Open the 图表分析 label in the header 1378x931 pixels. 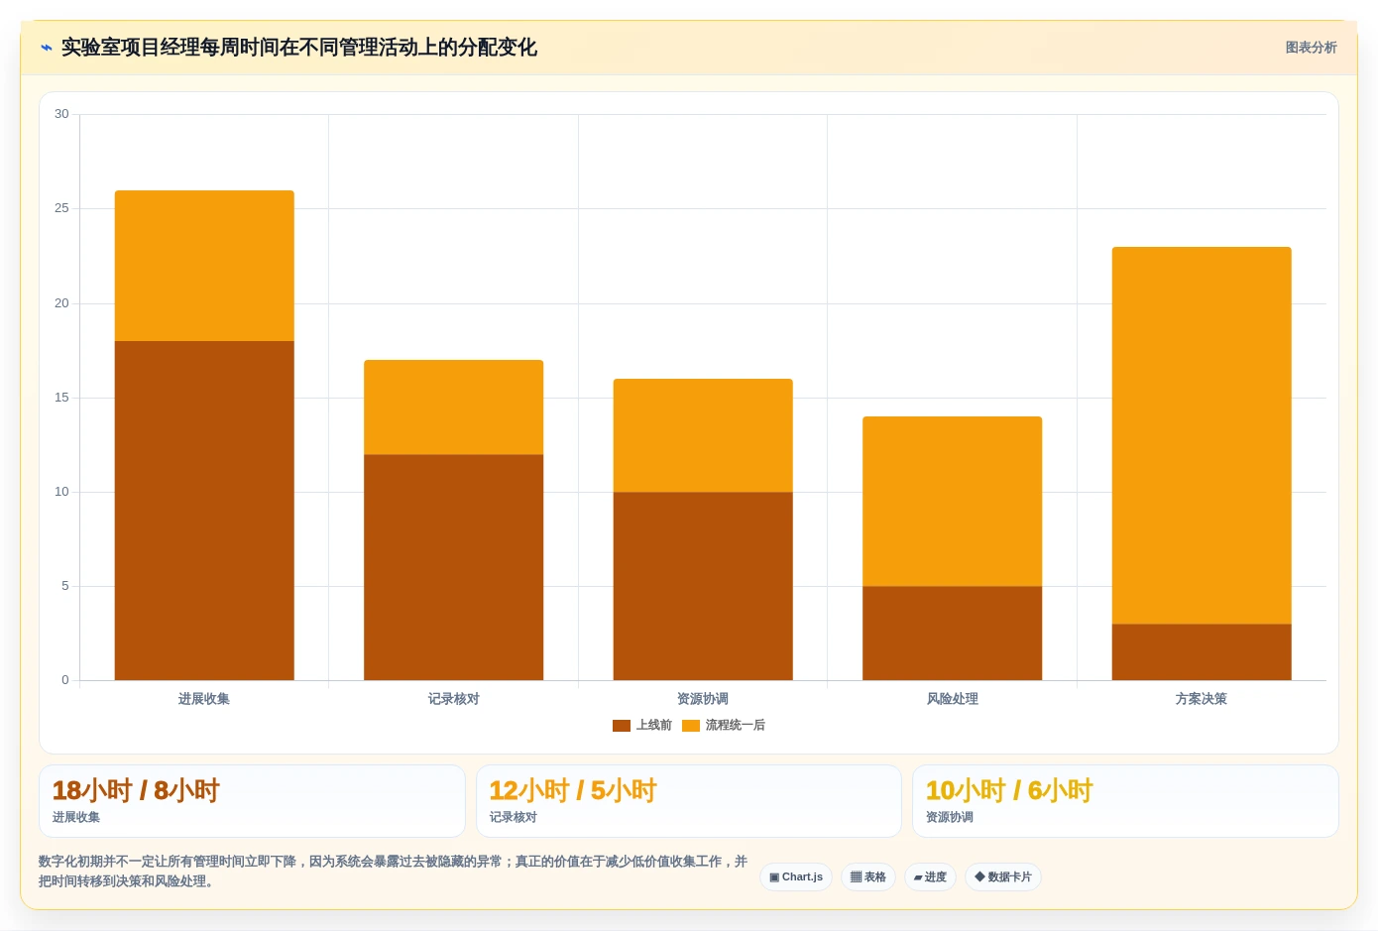(x=1311, y=48)
